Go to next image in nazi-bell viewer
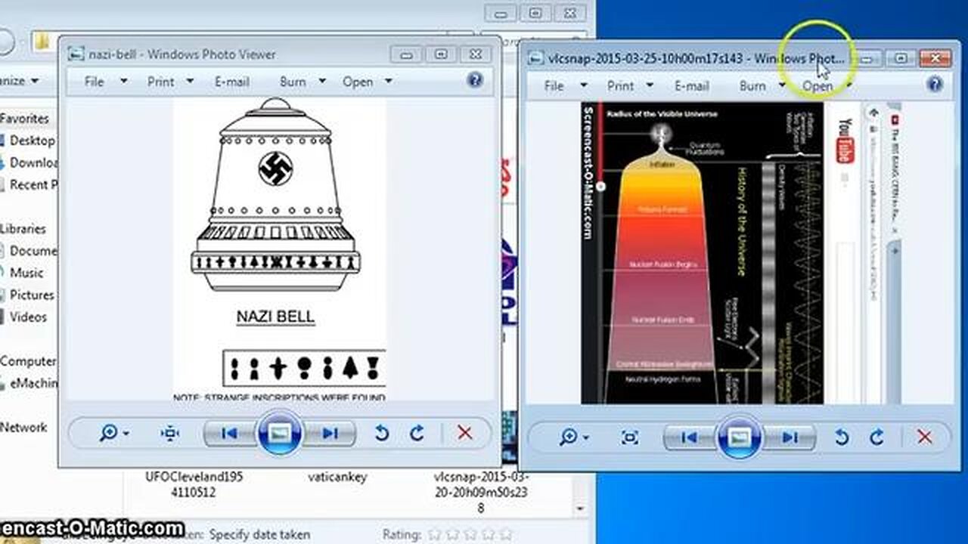 [329, 433]
